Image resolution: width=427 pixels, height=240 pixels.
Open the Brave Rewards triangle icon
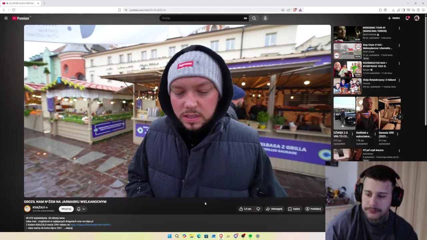(300, 10)
